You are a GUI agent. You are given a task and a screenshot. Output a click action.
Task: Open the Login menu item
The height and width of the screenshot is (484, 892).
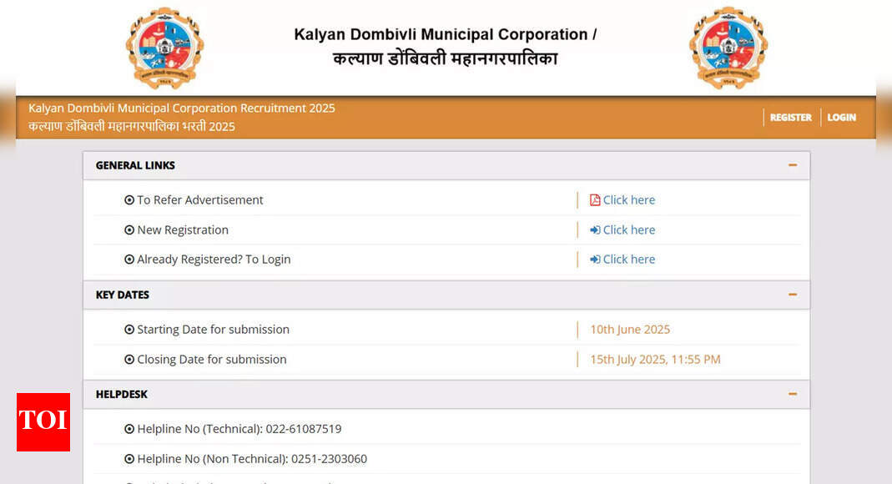[x=841, y=118]
